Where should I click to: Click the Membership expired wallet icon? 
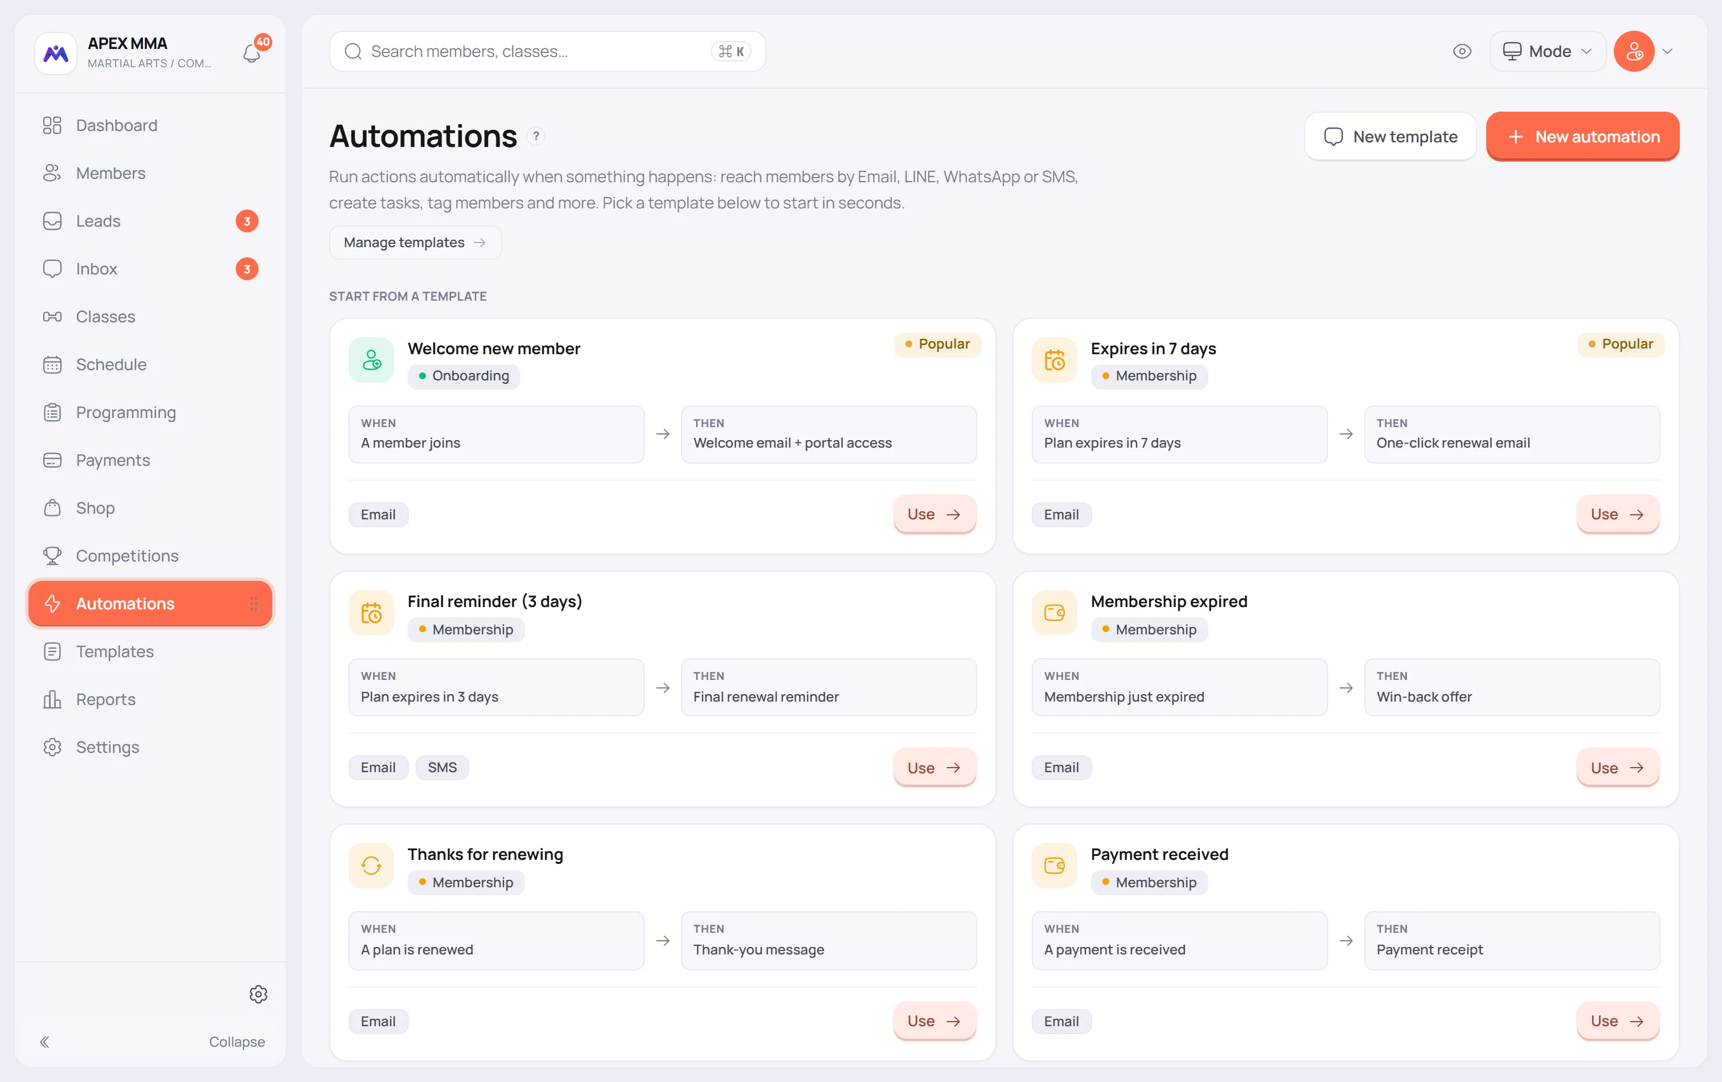1054,613
